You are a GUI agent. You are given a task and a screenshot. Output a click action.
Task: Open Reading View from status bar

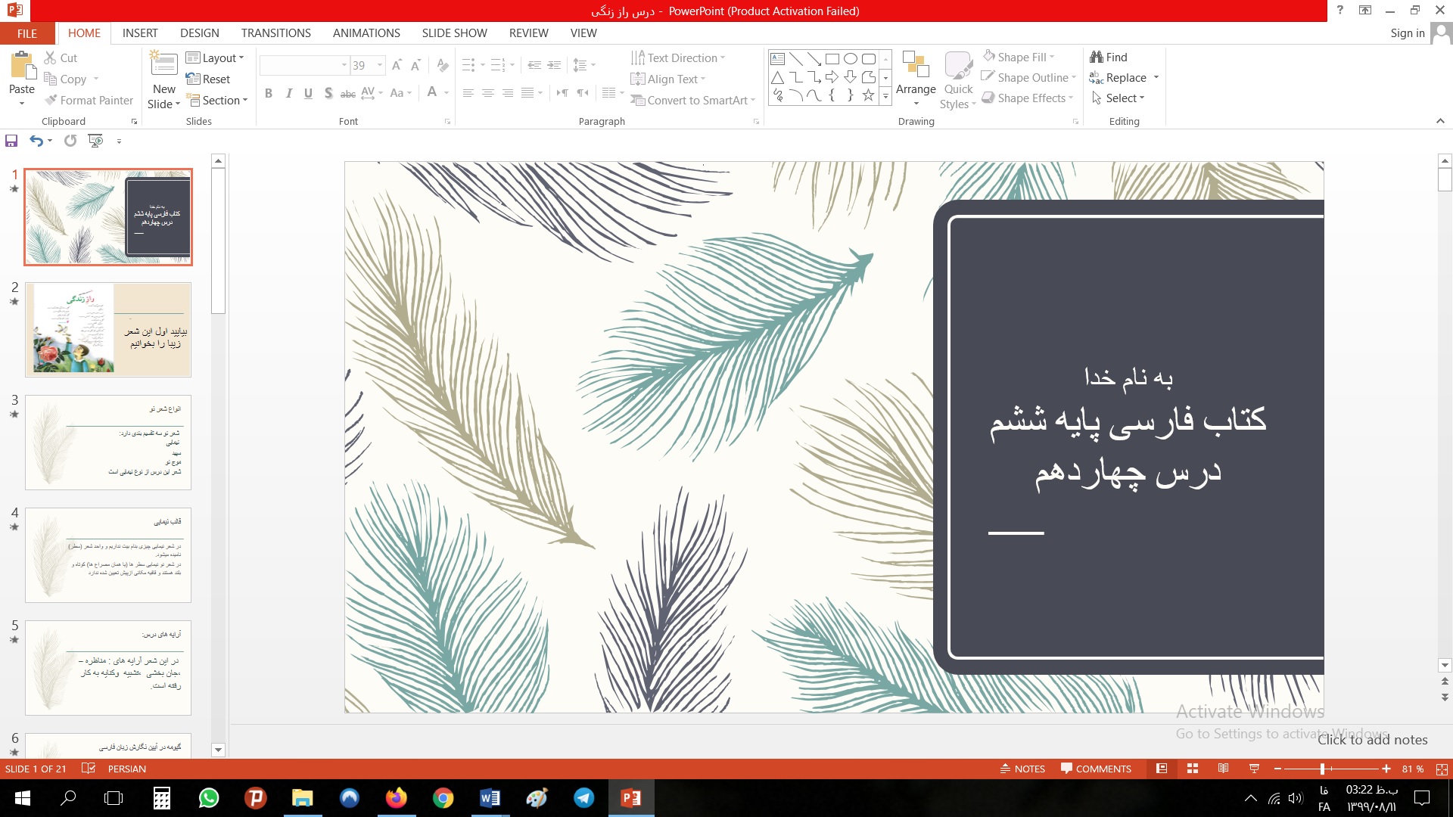click(1223, 769)
